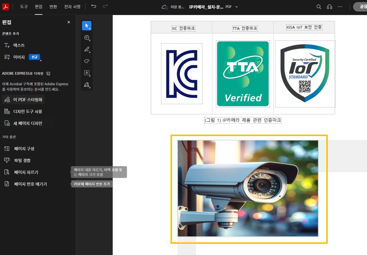Screen dimensions: 367x255
Task: Select the text box A tool
Action: pos(87,73)
